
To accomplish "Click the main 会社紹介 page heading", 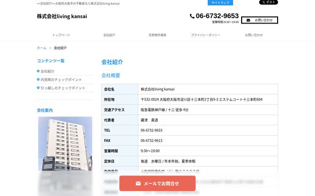I will 112,62.
